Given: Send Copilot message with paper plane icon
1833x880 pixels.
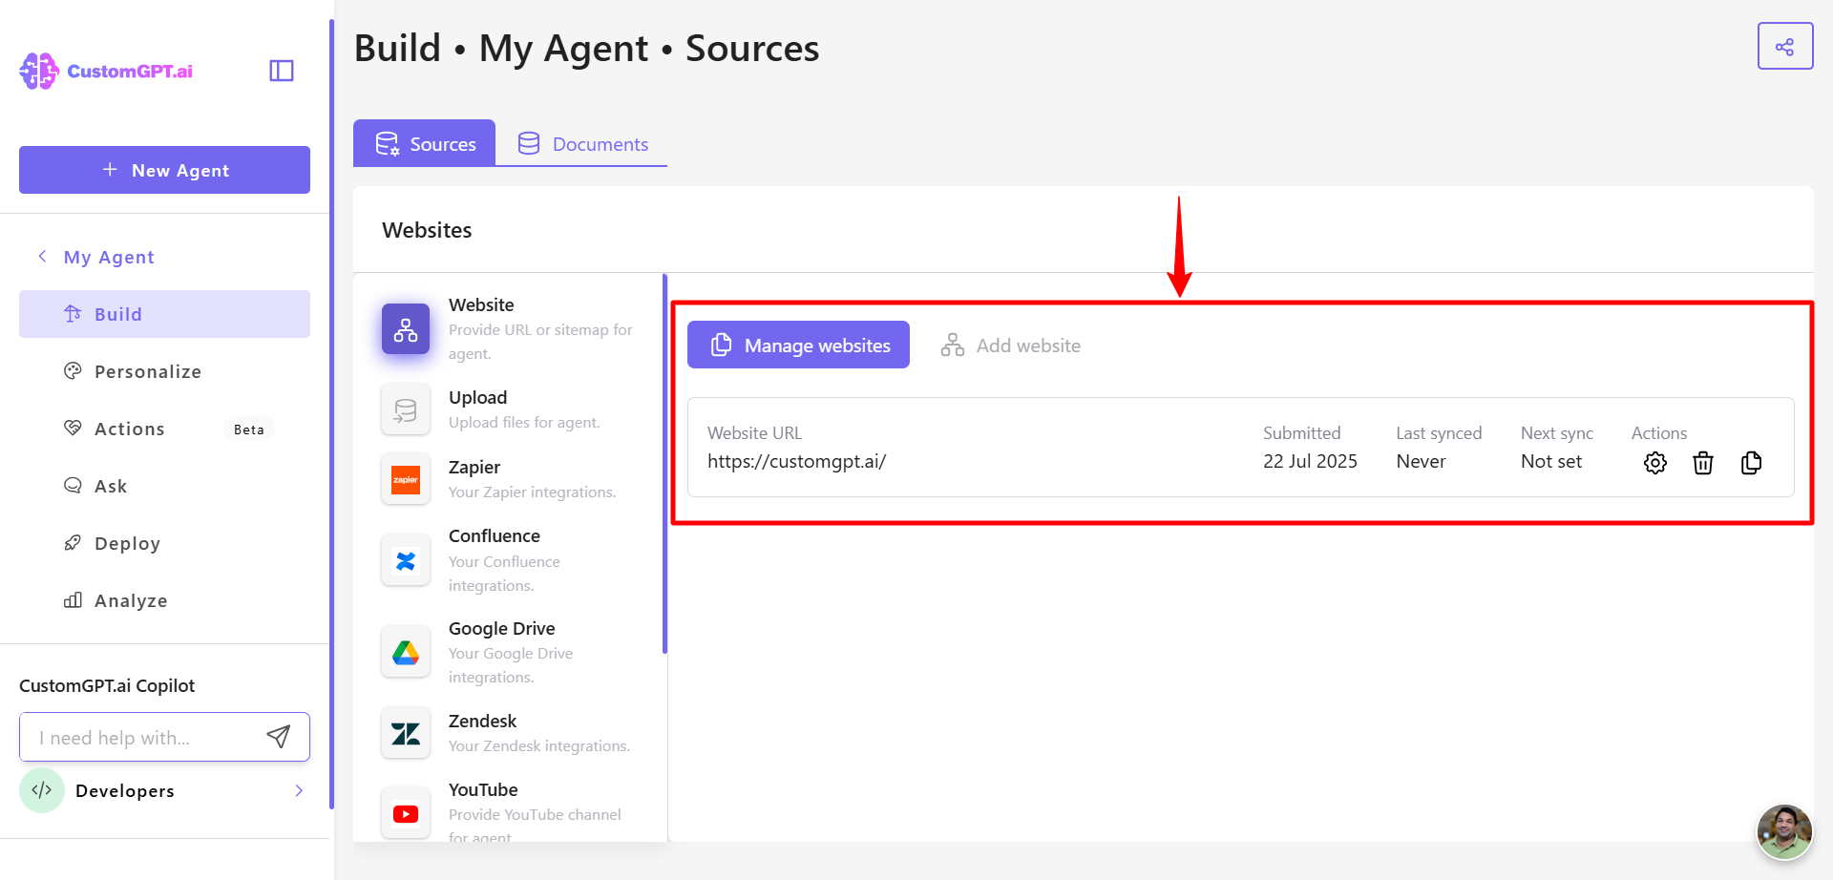Looking at the screenshot, I should tap(279, 737).
